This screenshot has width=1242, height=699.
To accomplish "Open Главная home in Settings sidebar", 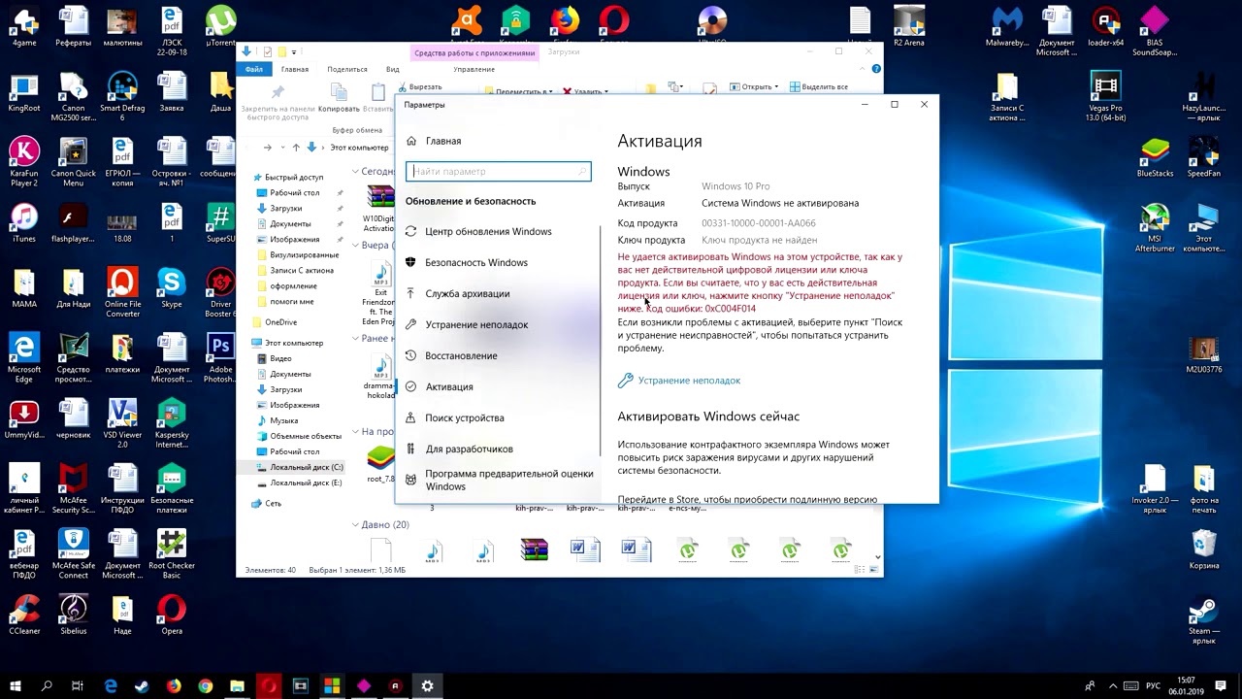I will [435, 141].
